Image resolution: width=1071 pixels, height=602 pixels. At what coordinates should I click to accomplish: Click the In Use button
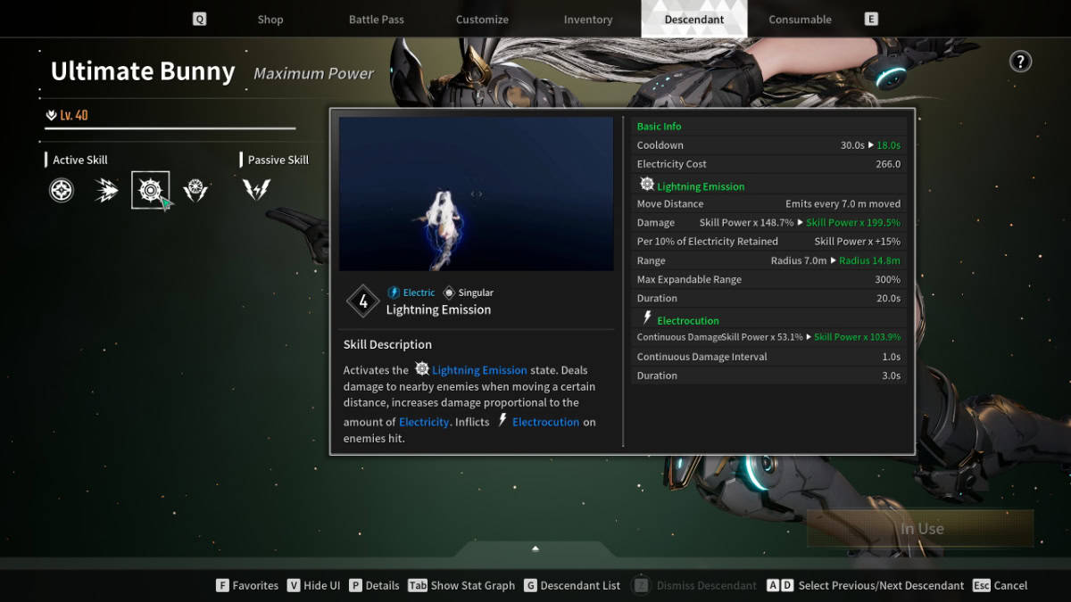(x=920, y=528)
